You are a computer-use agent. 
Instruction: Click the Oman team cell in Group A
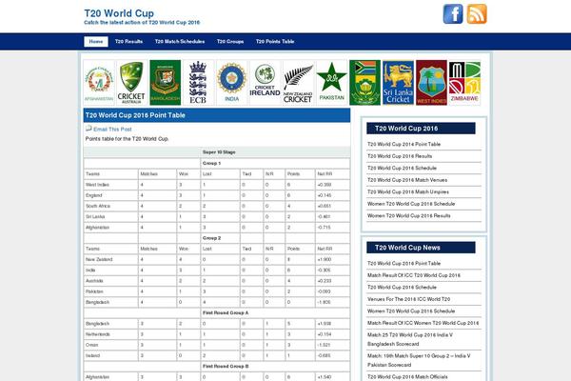(x=111, y=345)
